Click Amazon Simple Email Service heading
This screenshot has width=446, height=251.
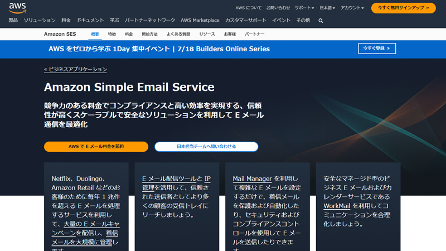[129, 87]
